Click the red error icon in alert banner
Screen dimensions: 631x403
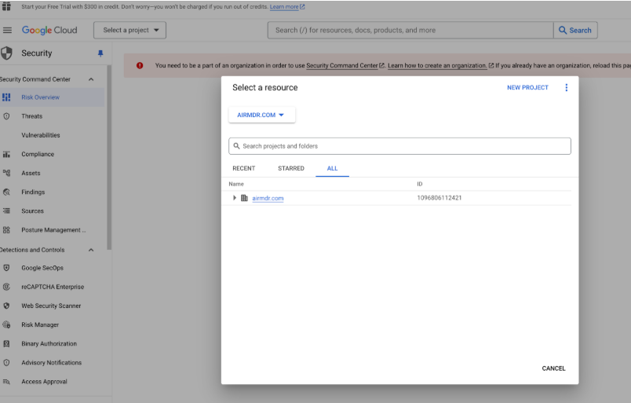click(140, 65)
